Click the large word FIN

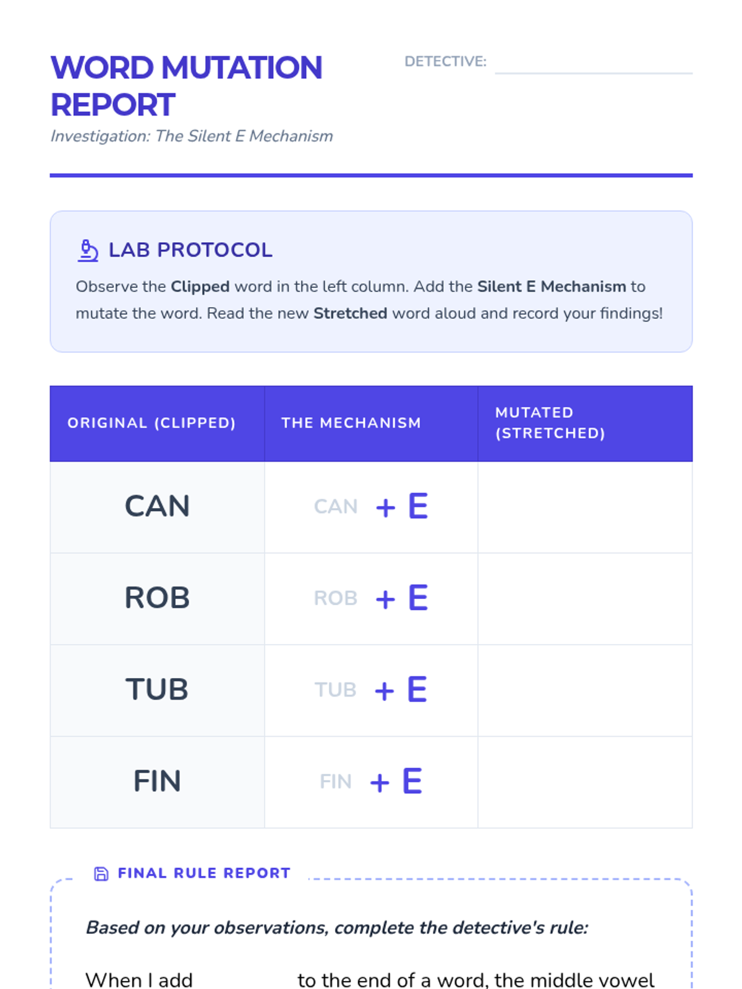(157, 781)
